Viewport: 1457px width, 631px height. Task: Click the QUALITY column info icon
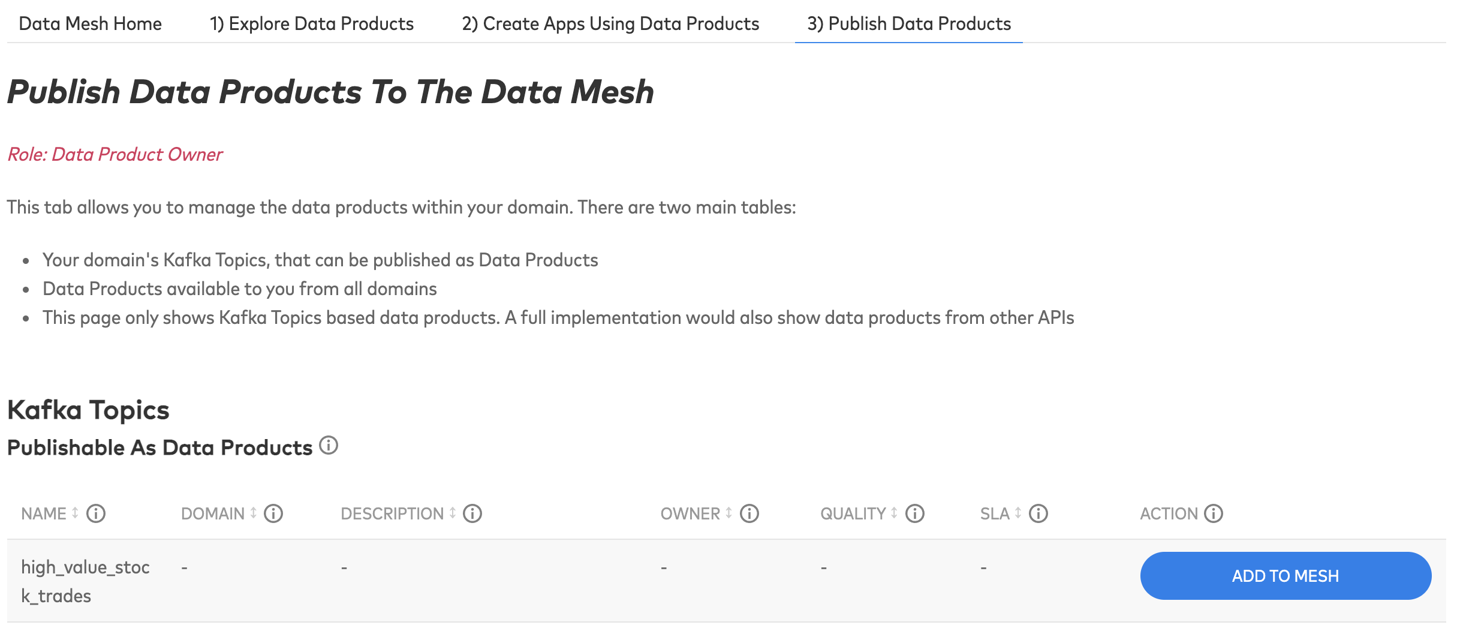[915, 514]
